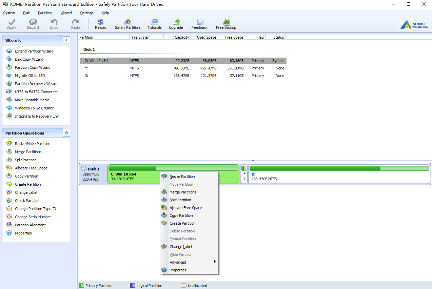Select Copy Partition in the sidebar
This screenshot has width=432, height=289.
point(26,176)
